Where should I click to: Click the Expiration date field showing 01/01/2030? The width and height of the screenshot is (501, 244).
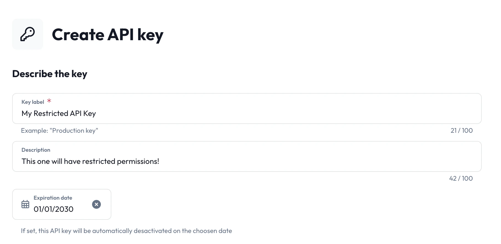tap(53, 209)
